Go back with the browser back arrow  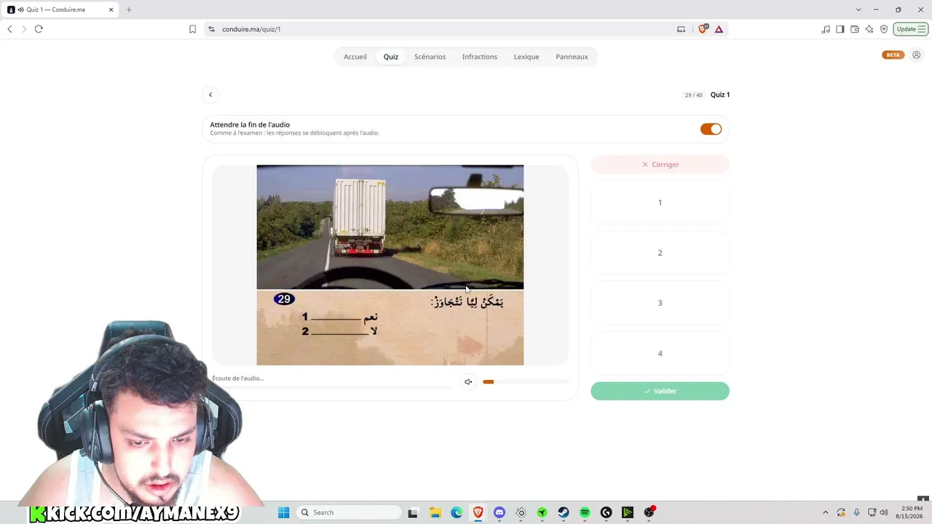(x=9, y=29)
